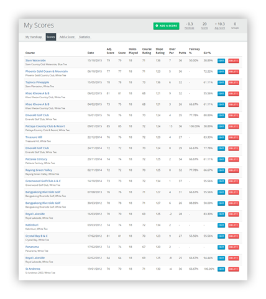
Task: Delete the Tapioca Pineapple score
Action: [234, 83]
